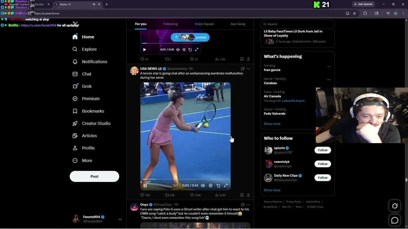The width and height of the screenshot is (408, 229).
Task: Open Articles in the sidebar
Action: click(x=85, y=136)
